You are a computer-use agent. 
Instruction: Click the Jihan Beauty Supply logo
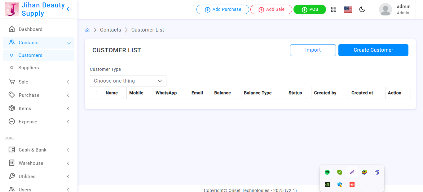[x=11, y=9]
